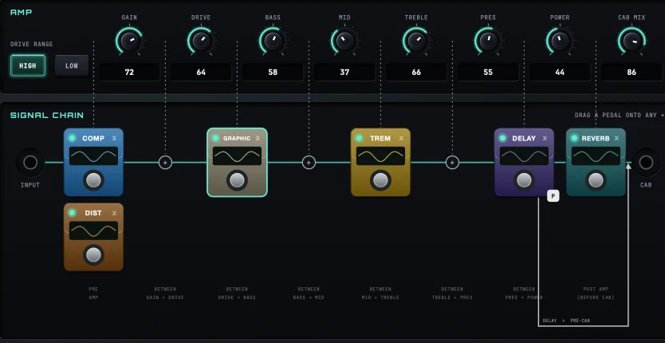Click the plus slot between COMP and GRAPHIC
Viewport: 665px width, 343px height.
(165, 162)
